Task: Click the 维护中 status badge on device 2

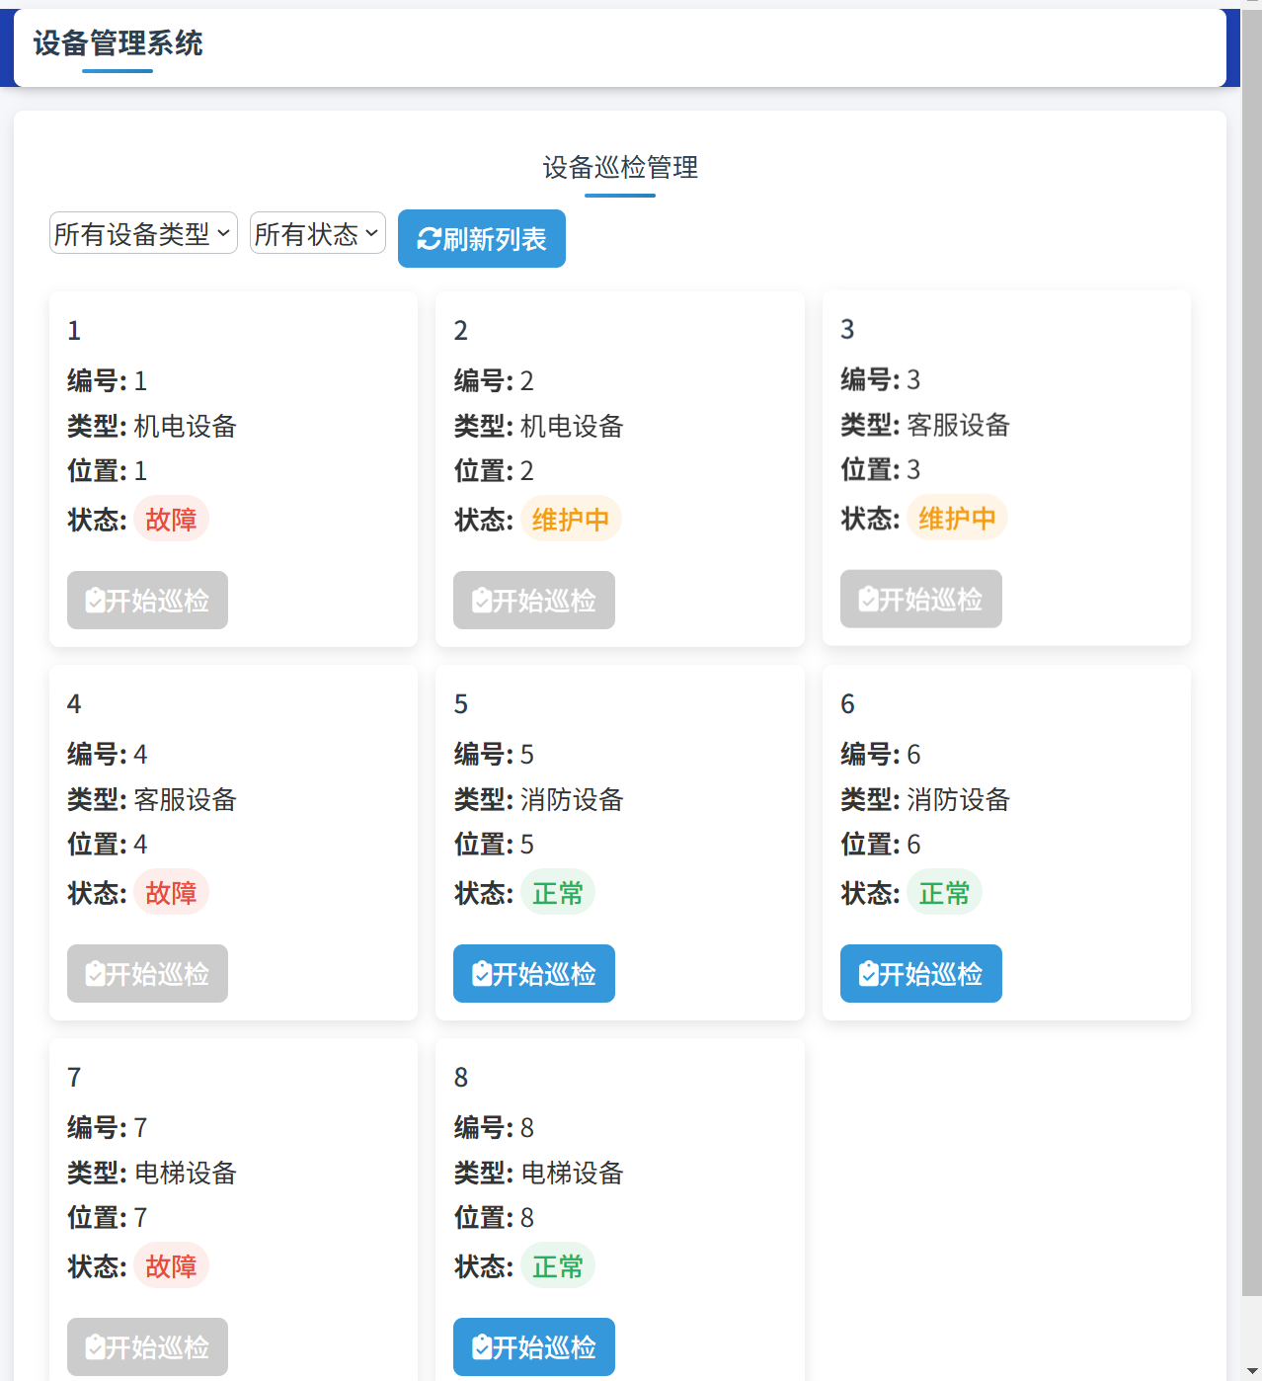Action: coord(570,520)
